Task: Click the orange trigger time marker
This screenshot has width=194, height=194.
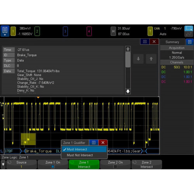Action: coord(38,97)
